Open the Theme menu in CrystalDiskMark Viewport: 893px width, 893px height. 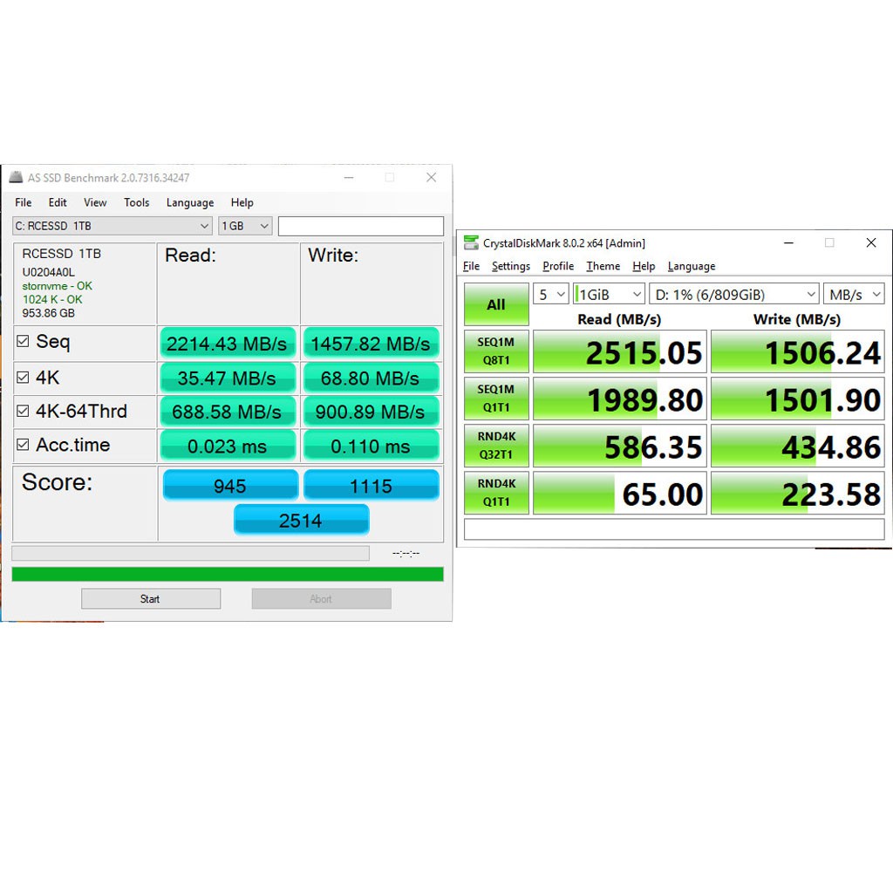(603, 267)
